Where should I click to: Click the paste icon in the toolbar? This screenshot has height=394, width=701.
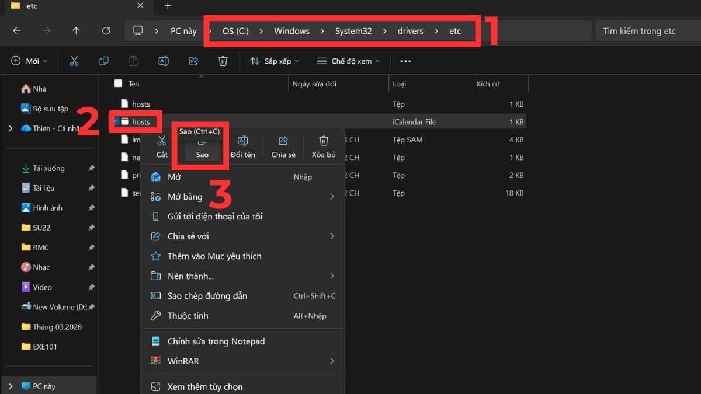133,61
